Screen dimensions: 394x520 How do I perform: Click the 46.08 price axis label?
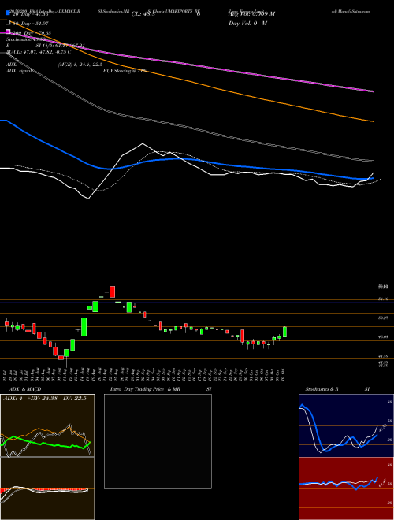[384, 336]
